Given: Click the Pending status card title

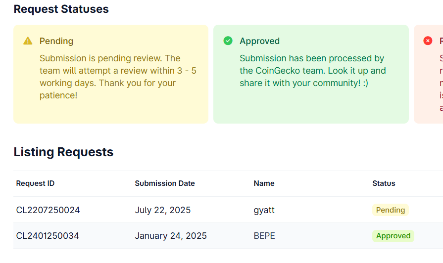Looking at the screenshot, I should (x=56, y=41).
